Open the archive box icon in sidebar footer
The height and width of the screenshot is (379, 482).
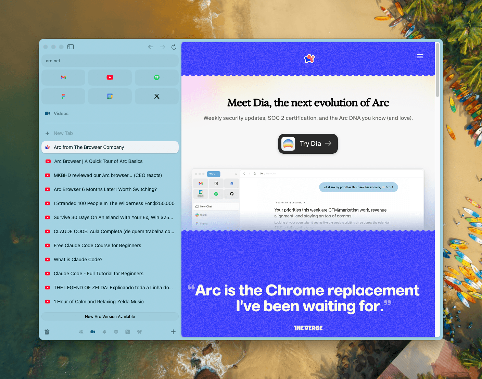pyautogui.click(x=47, y=332)
